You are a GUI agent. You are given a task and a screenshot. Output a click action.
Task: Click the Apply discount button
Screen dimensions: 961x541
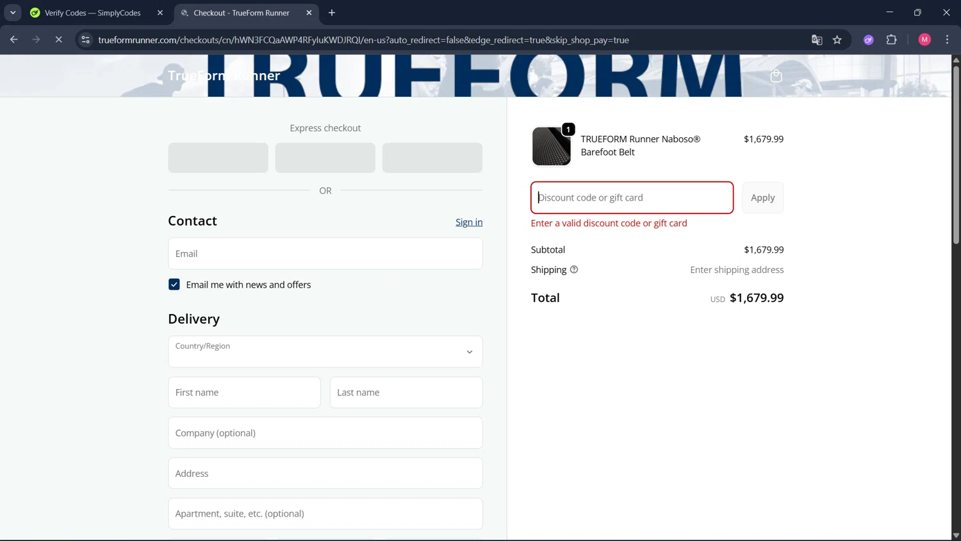tap(762, 197)
